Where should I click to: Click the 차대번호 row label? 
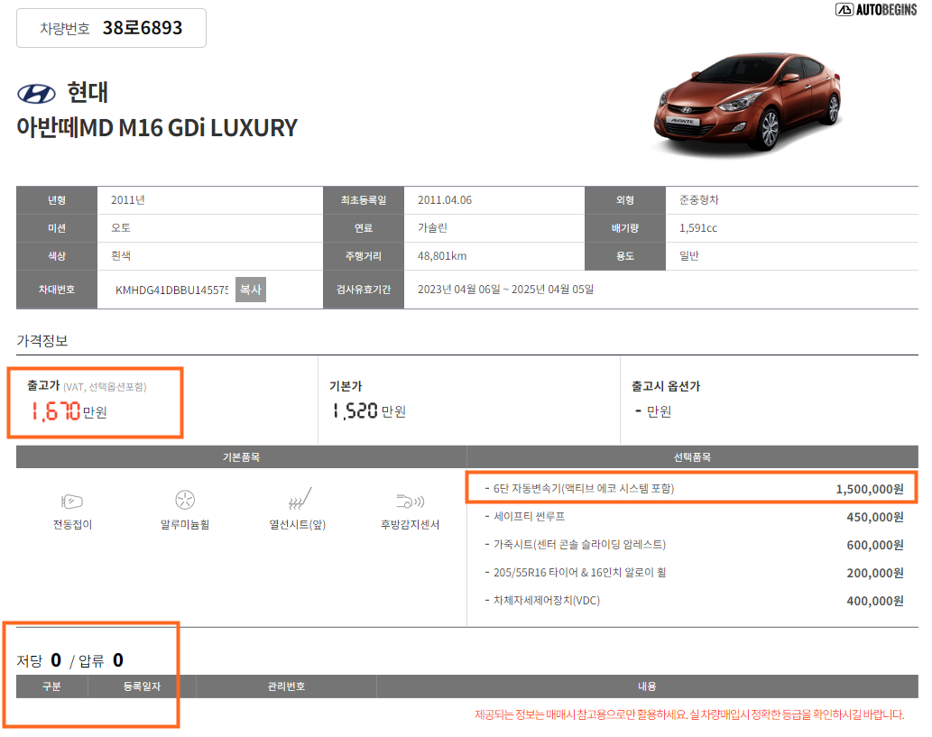pyautogui.click(x=57, y=290)
